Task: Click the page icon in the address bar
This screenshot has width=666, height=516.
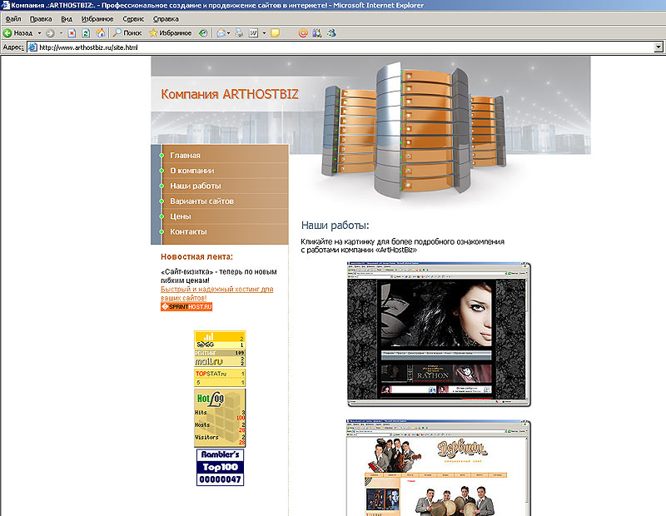Action: 32,47
